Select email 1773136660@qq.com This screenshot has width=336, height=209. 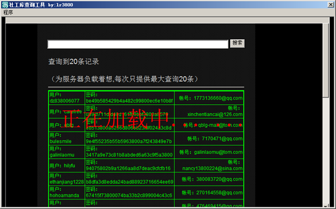(x=218, y=98)
